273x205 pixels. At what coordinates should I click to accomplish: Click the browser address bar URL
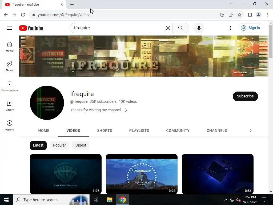64,15
